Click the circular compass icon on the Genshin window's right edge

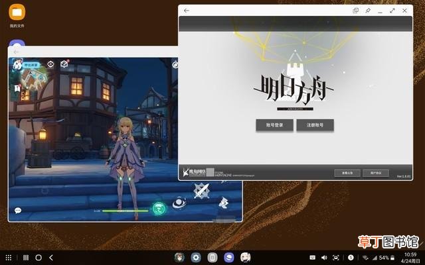[x=175, y=65]
